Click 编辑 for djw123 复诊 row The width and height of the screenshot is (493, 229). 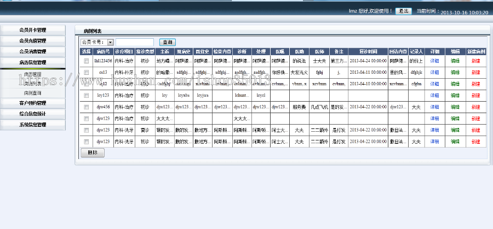point(455,130)
